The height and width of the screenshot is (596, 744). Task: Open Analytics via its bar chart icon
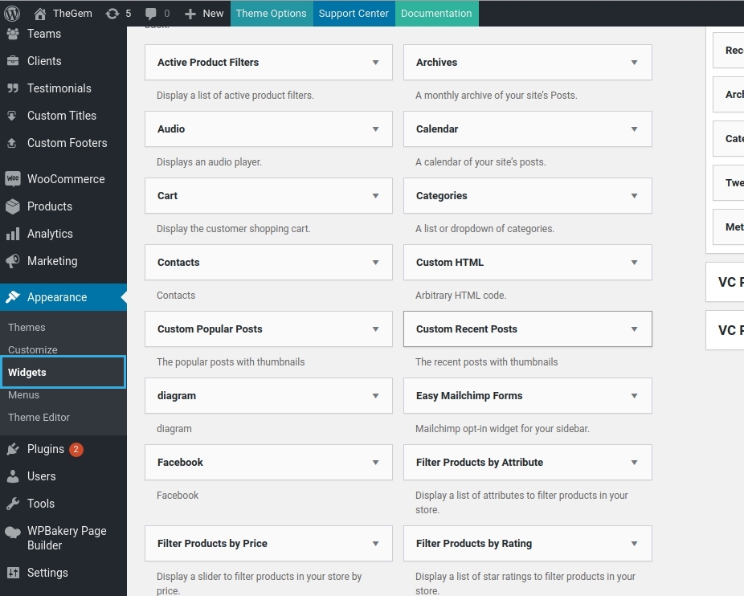coord(13,234)
